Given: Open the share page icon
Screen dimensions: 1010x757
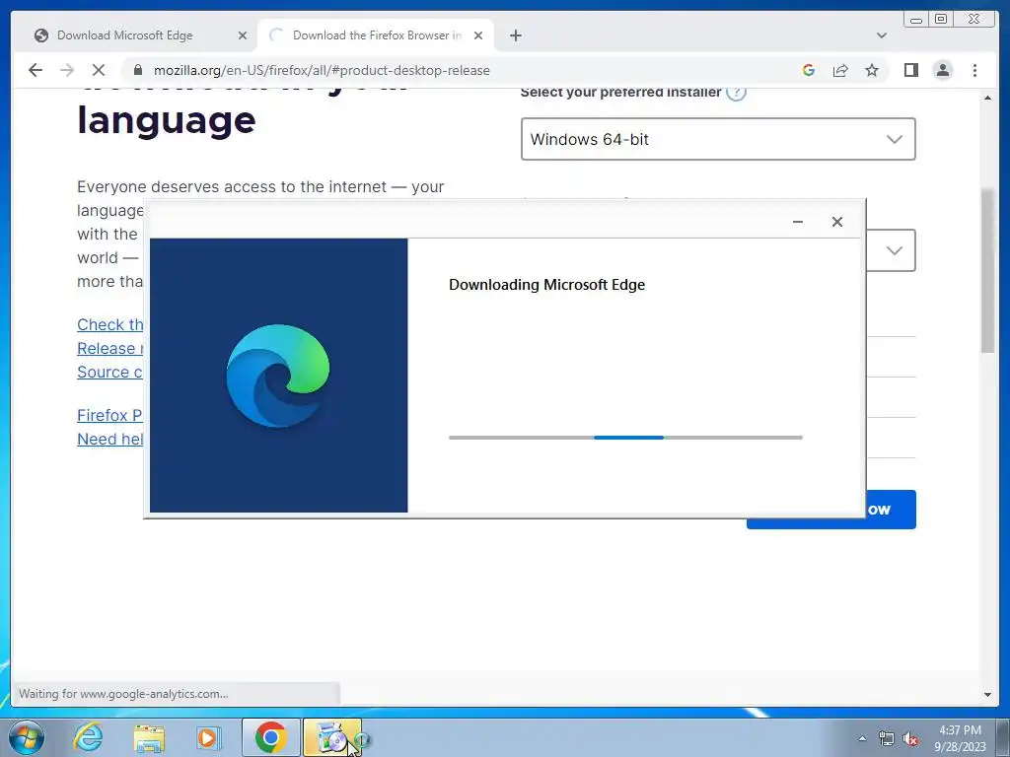Looking at the screenshot, I should pyautogui.click(x=840, y=70).
